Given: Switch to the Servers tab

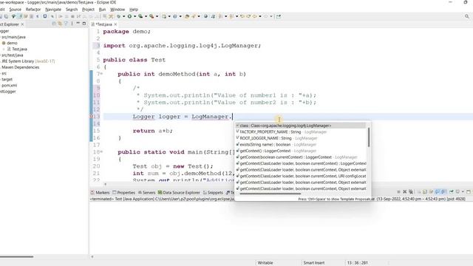Looking at the screenshot, I should (146, 192).
